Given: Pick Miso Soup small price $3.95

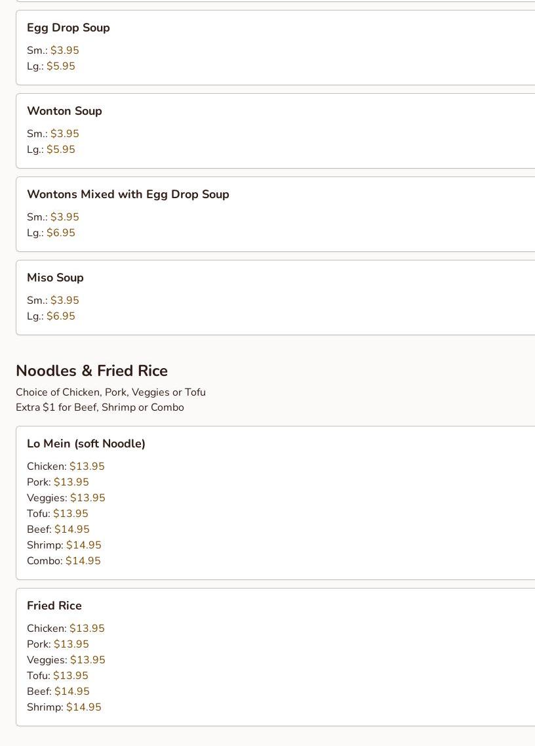Looking at the screenshot, I should coord(64,300).
